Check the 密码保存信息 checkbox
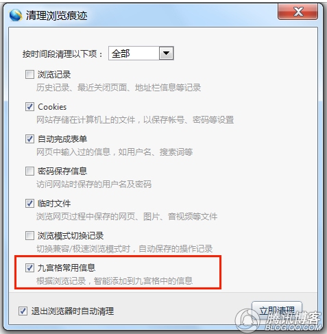 pyautogui.click(x=29, y=171)
